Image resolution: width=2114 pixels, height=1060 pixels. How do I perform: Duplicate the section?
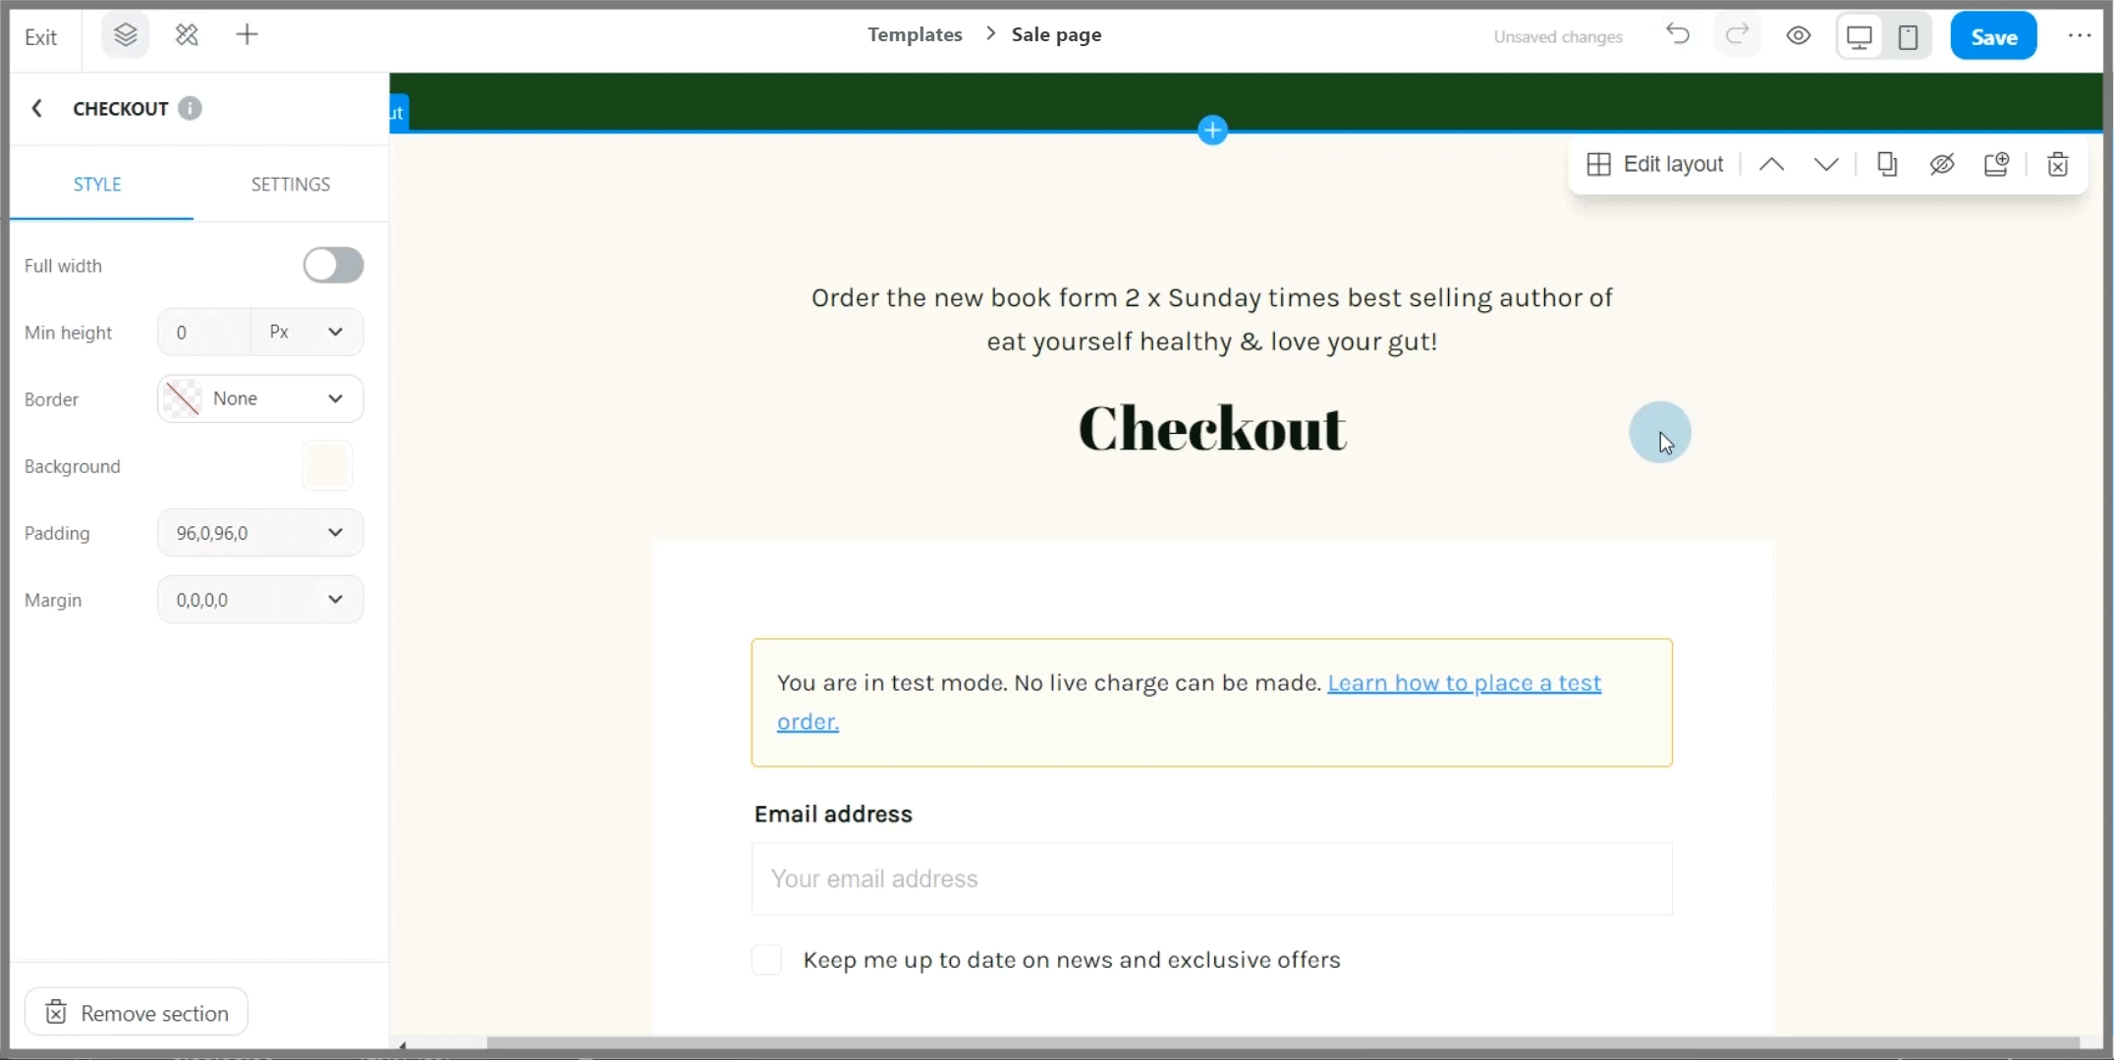[x=1886, y=164]
